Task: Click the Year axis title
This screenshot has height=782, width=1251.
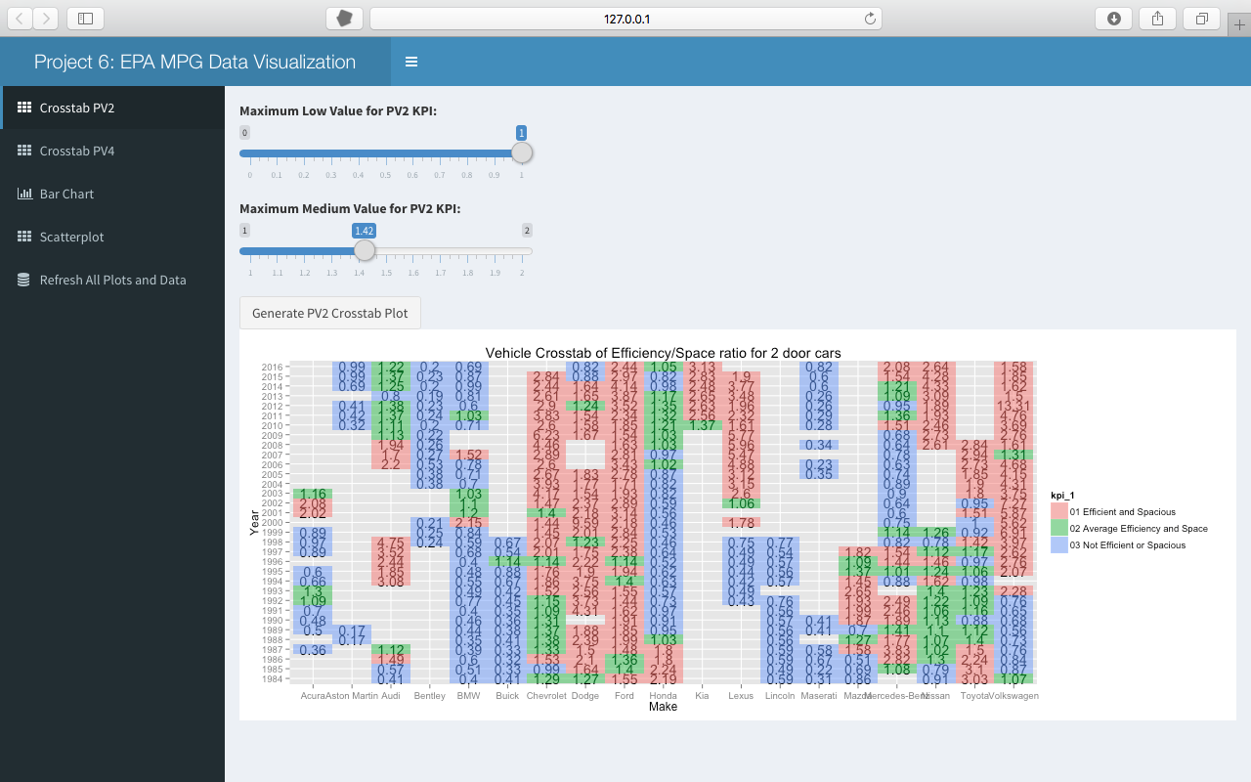Action: (254, 523)
